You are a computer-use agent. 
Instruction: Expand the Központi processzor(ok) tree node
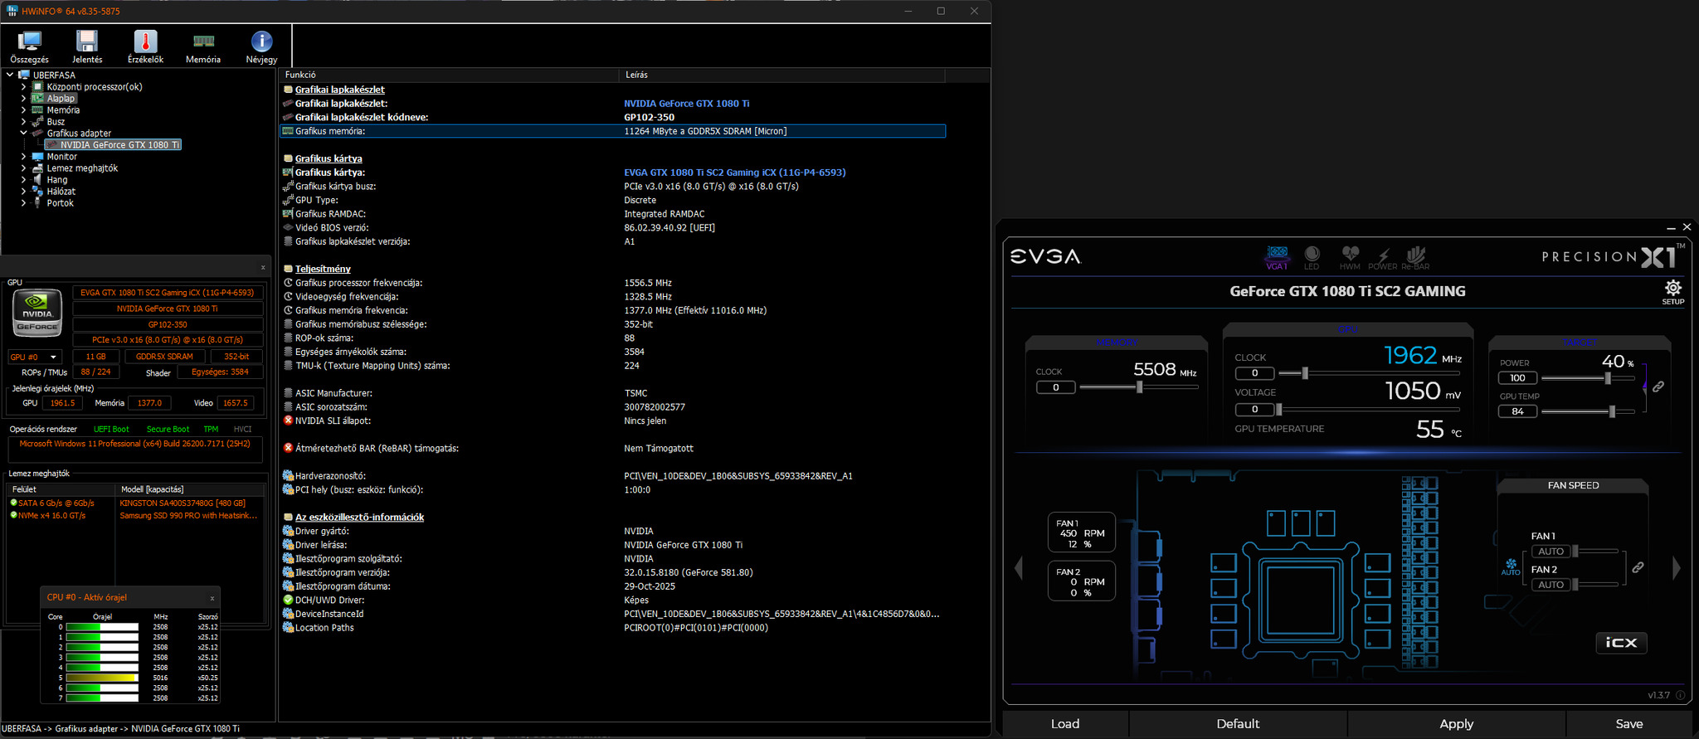tap(23, 86)
